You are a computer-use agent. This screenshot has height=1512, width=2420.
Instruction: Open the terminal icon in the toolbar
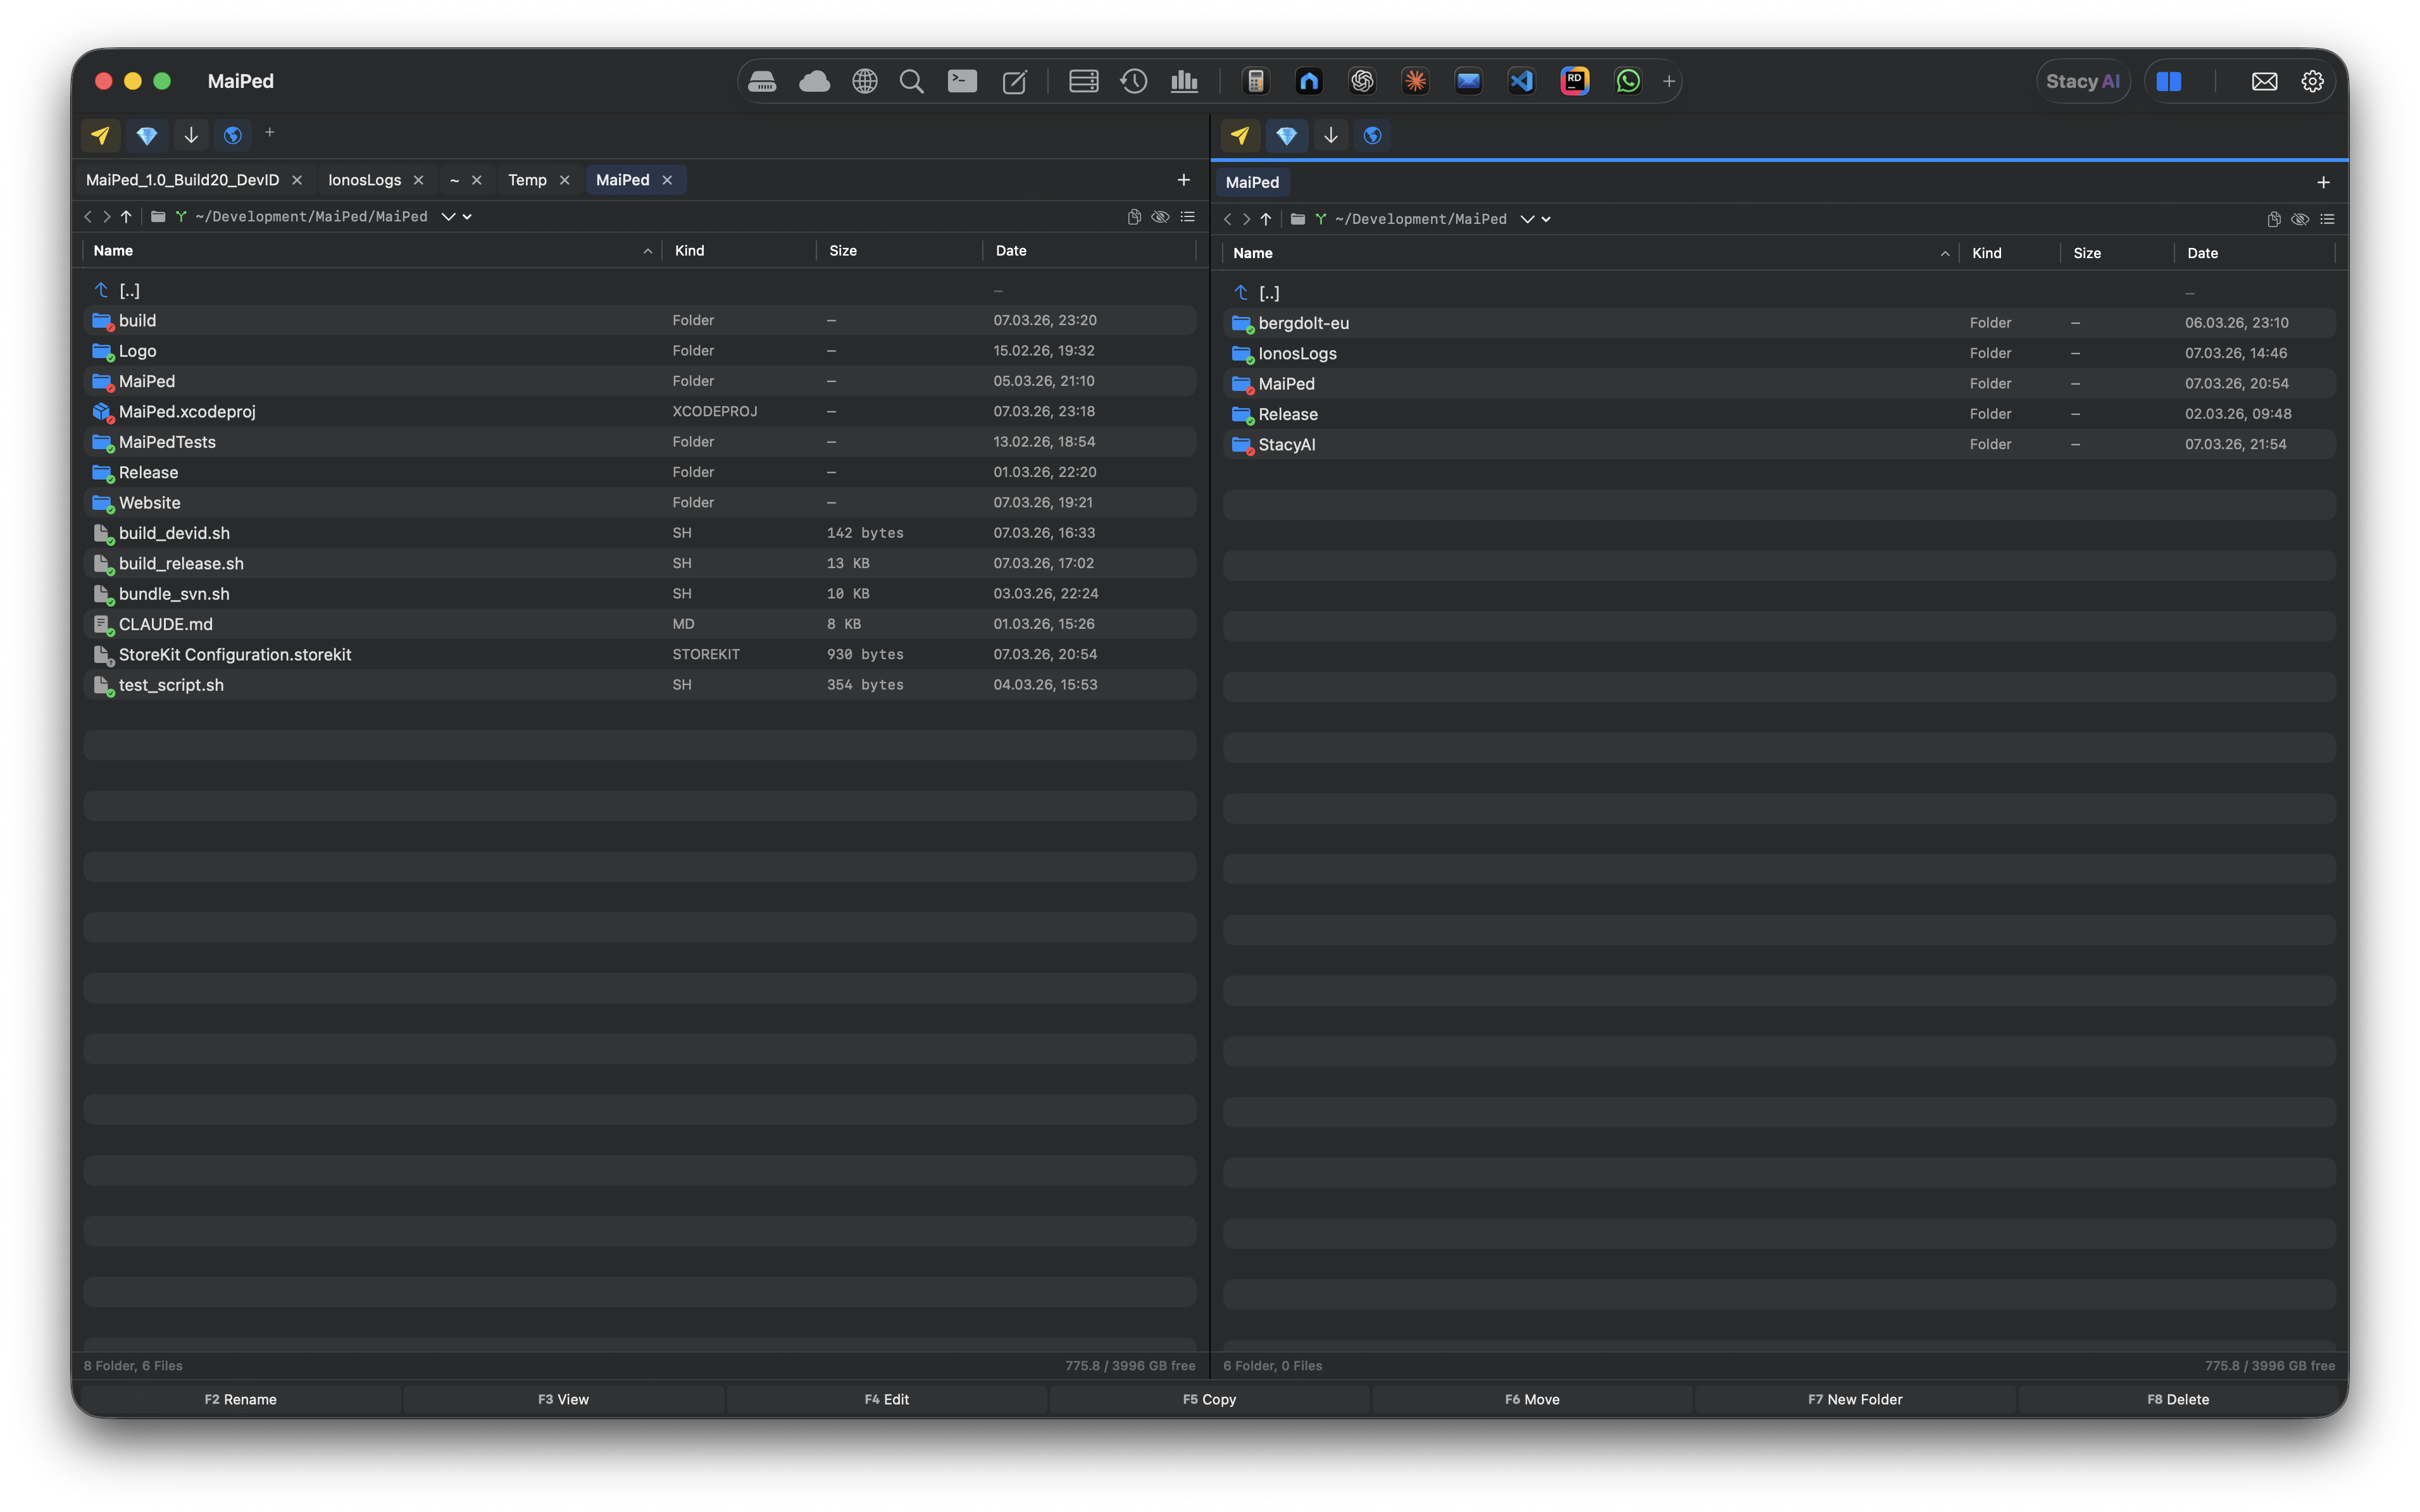click(962, 81)
